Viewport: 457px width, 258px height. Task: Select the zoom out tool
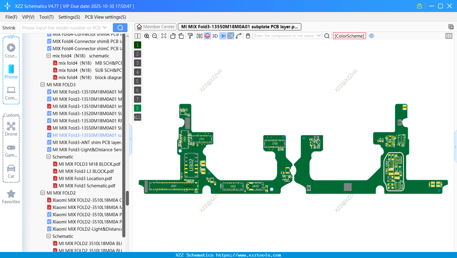tap(155, 36)
